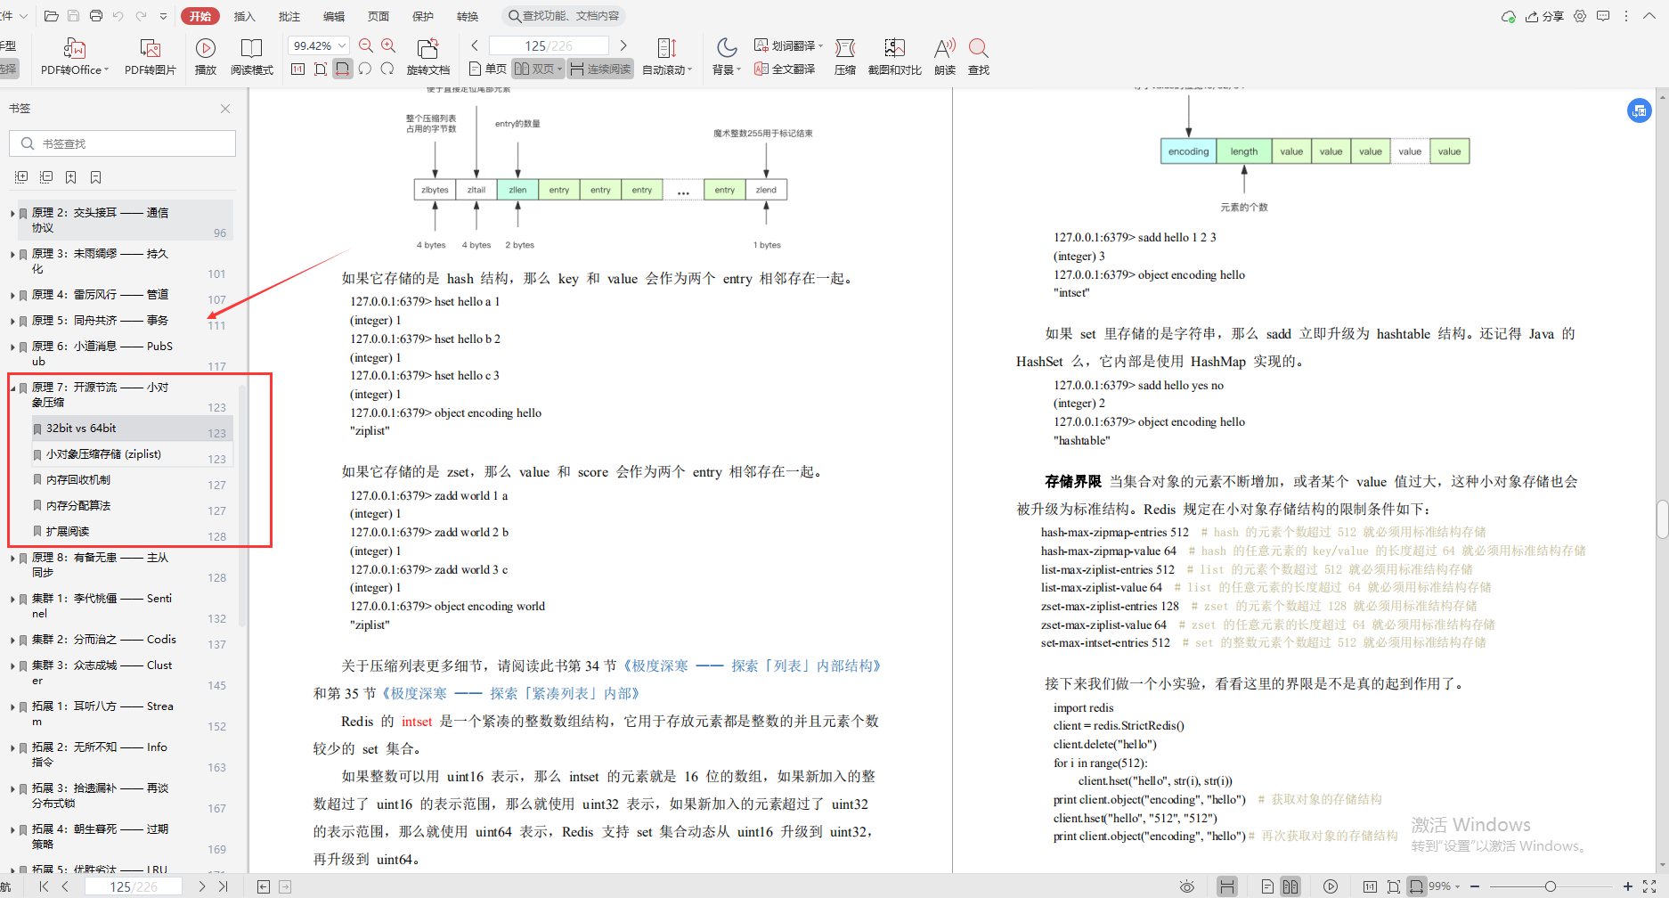Open the 插入 tab
This screenshot has width=1669, height=898.
244,16
